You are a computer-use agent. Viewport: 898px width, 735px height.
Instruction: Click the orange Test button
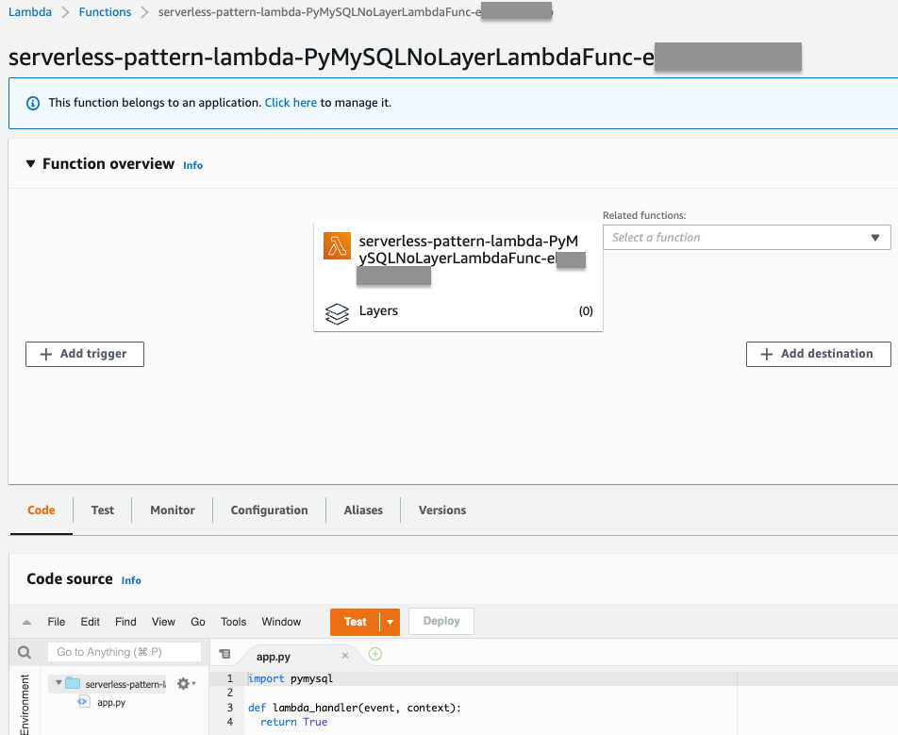click(355, 622)
